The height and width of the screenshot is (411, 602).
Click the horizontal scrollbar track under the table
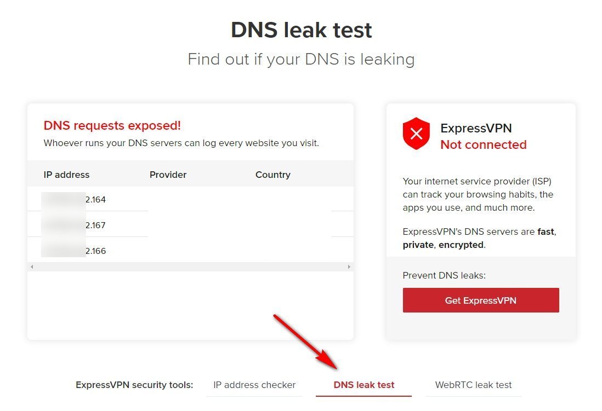190,267
